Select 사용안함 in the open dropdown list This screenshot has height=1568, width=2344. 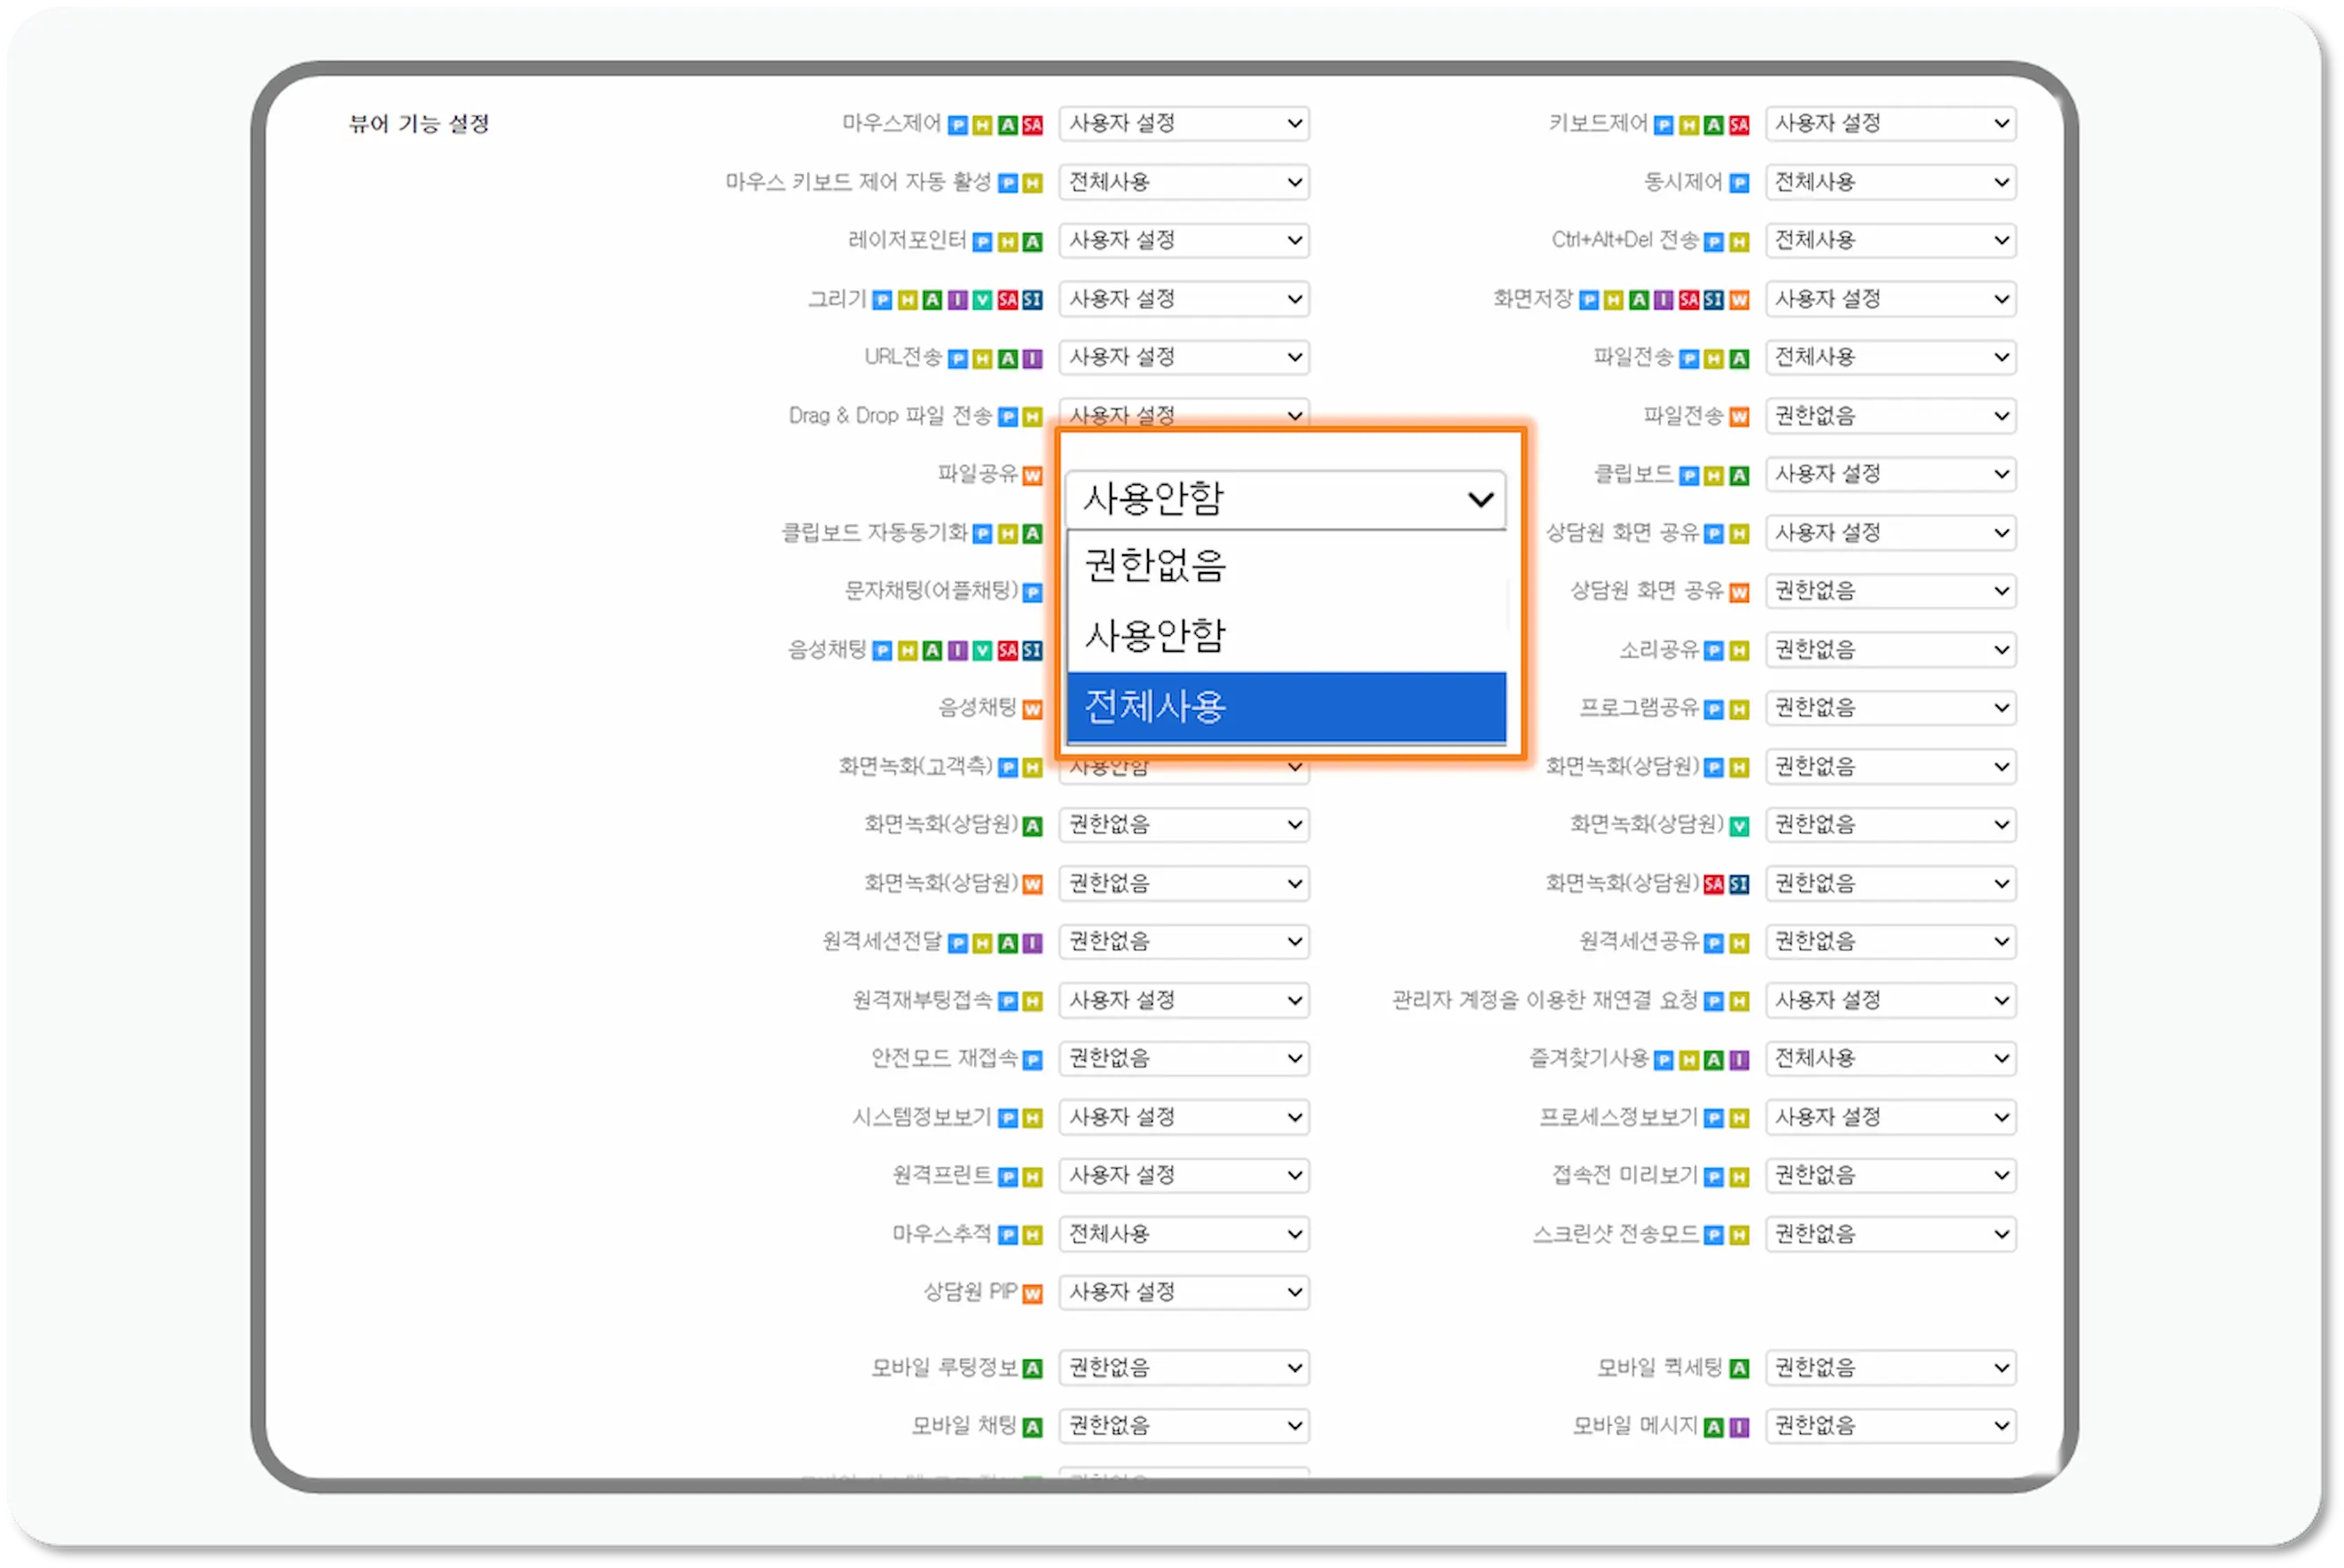[1155, 635]
